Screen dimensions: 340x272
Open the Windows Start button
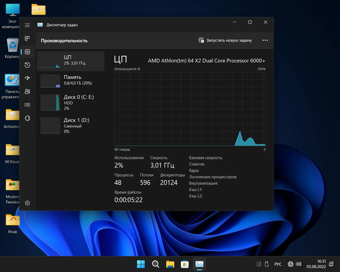(x=141, y=264)
